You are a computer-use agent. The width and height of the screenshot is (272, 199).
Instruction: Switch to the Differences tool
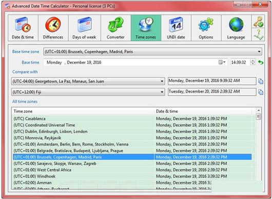[53, 28]
